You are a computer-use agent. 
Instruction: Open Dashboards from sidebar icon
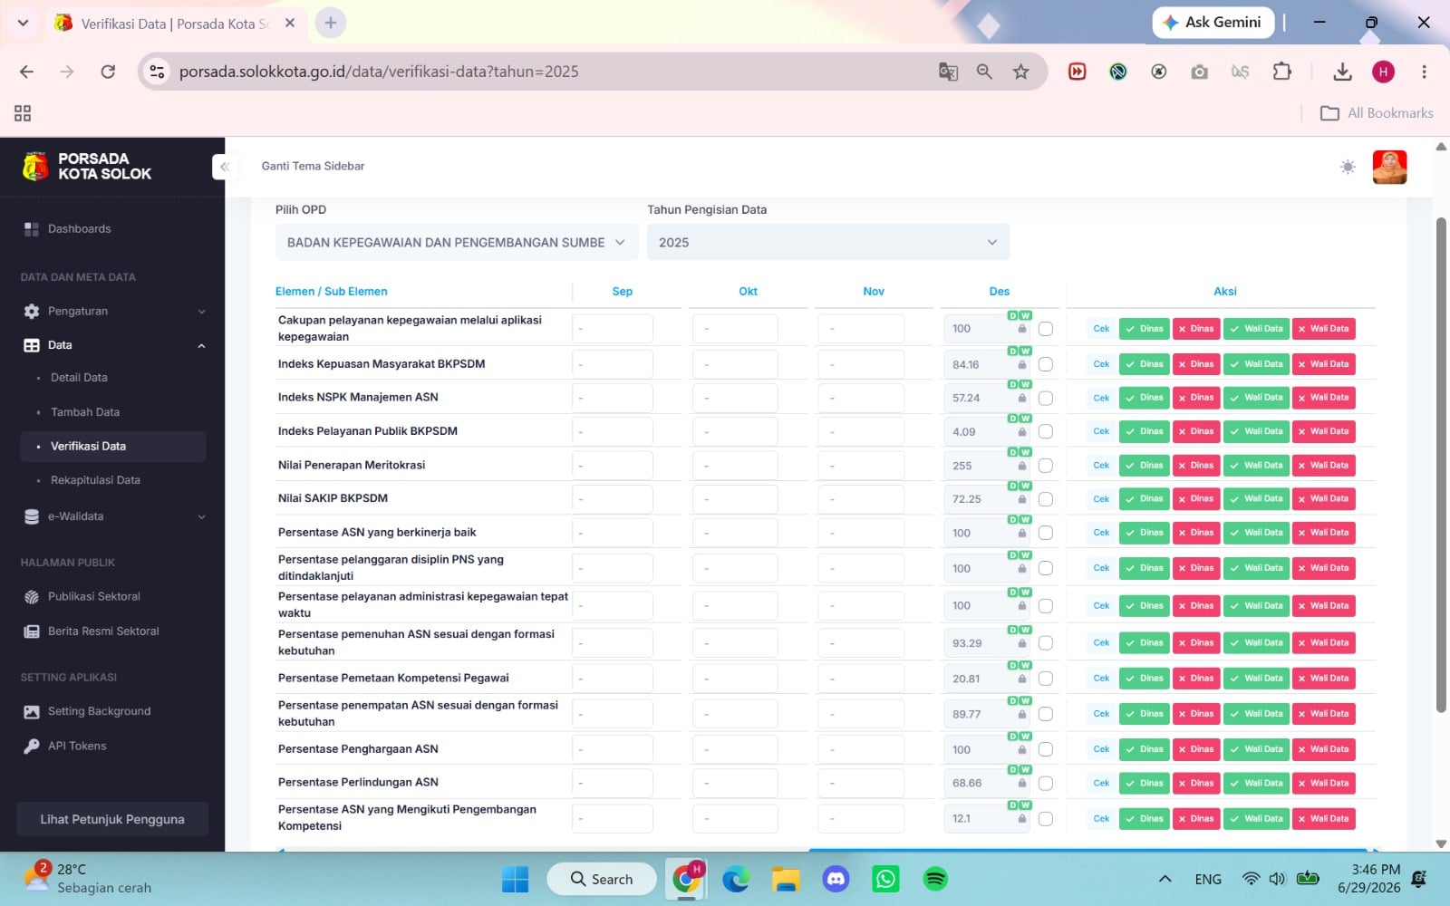point(32,229)
